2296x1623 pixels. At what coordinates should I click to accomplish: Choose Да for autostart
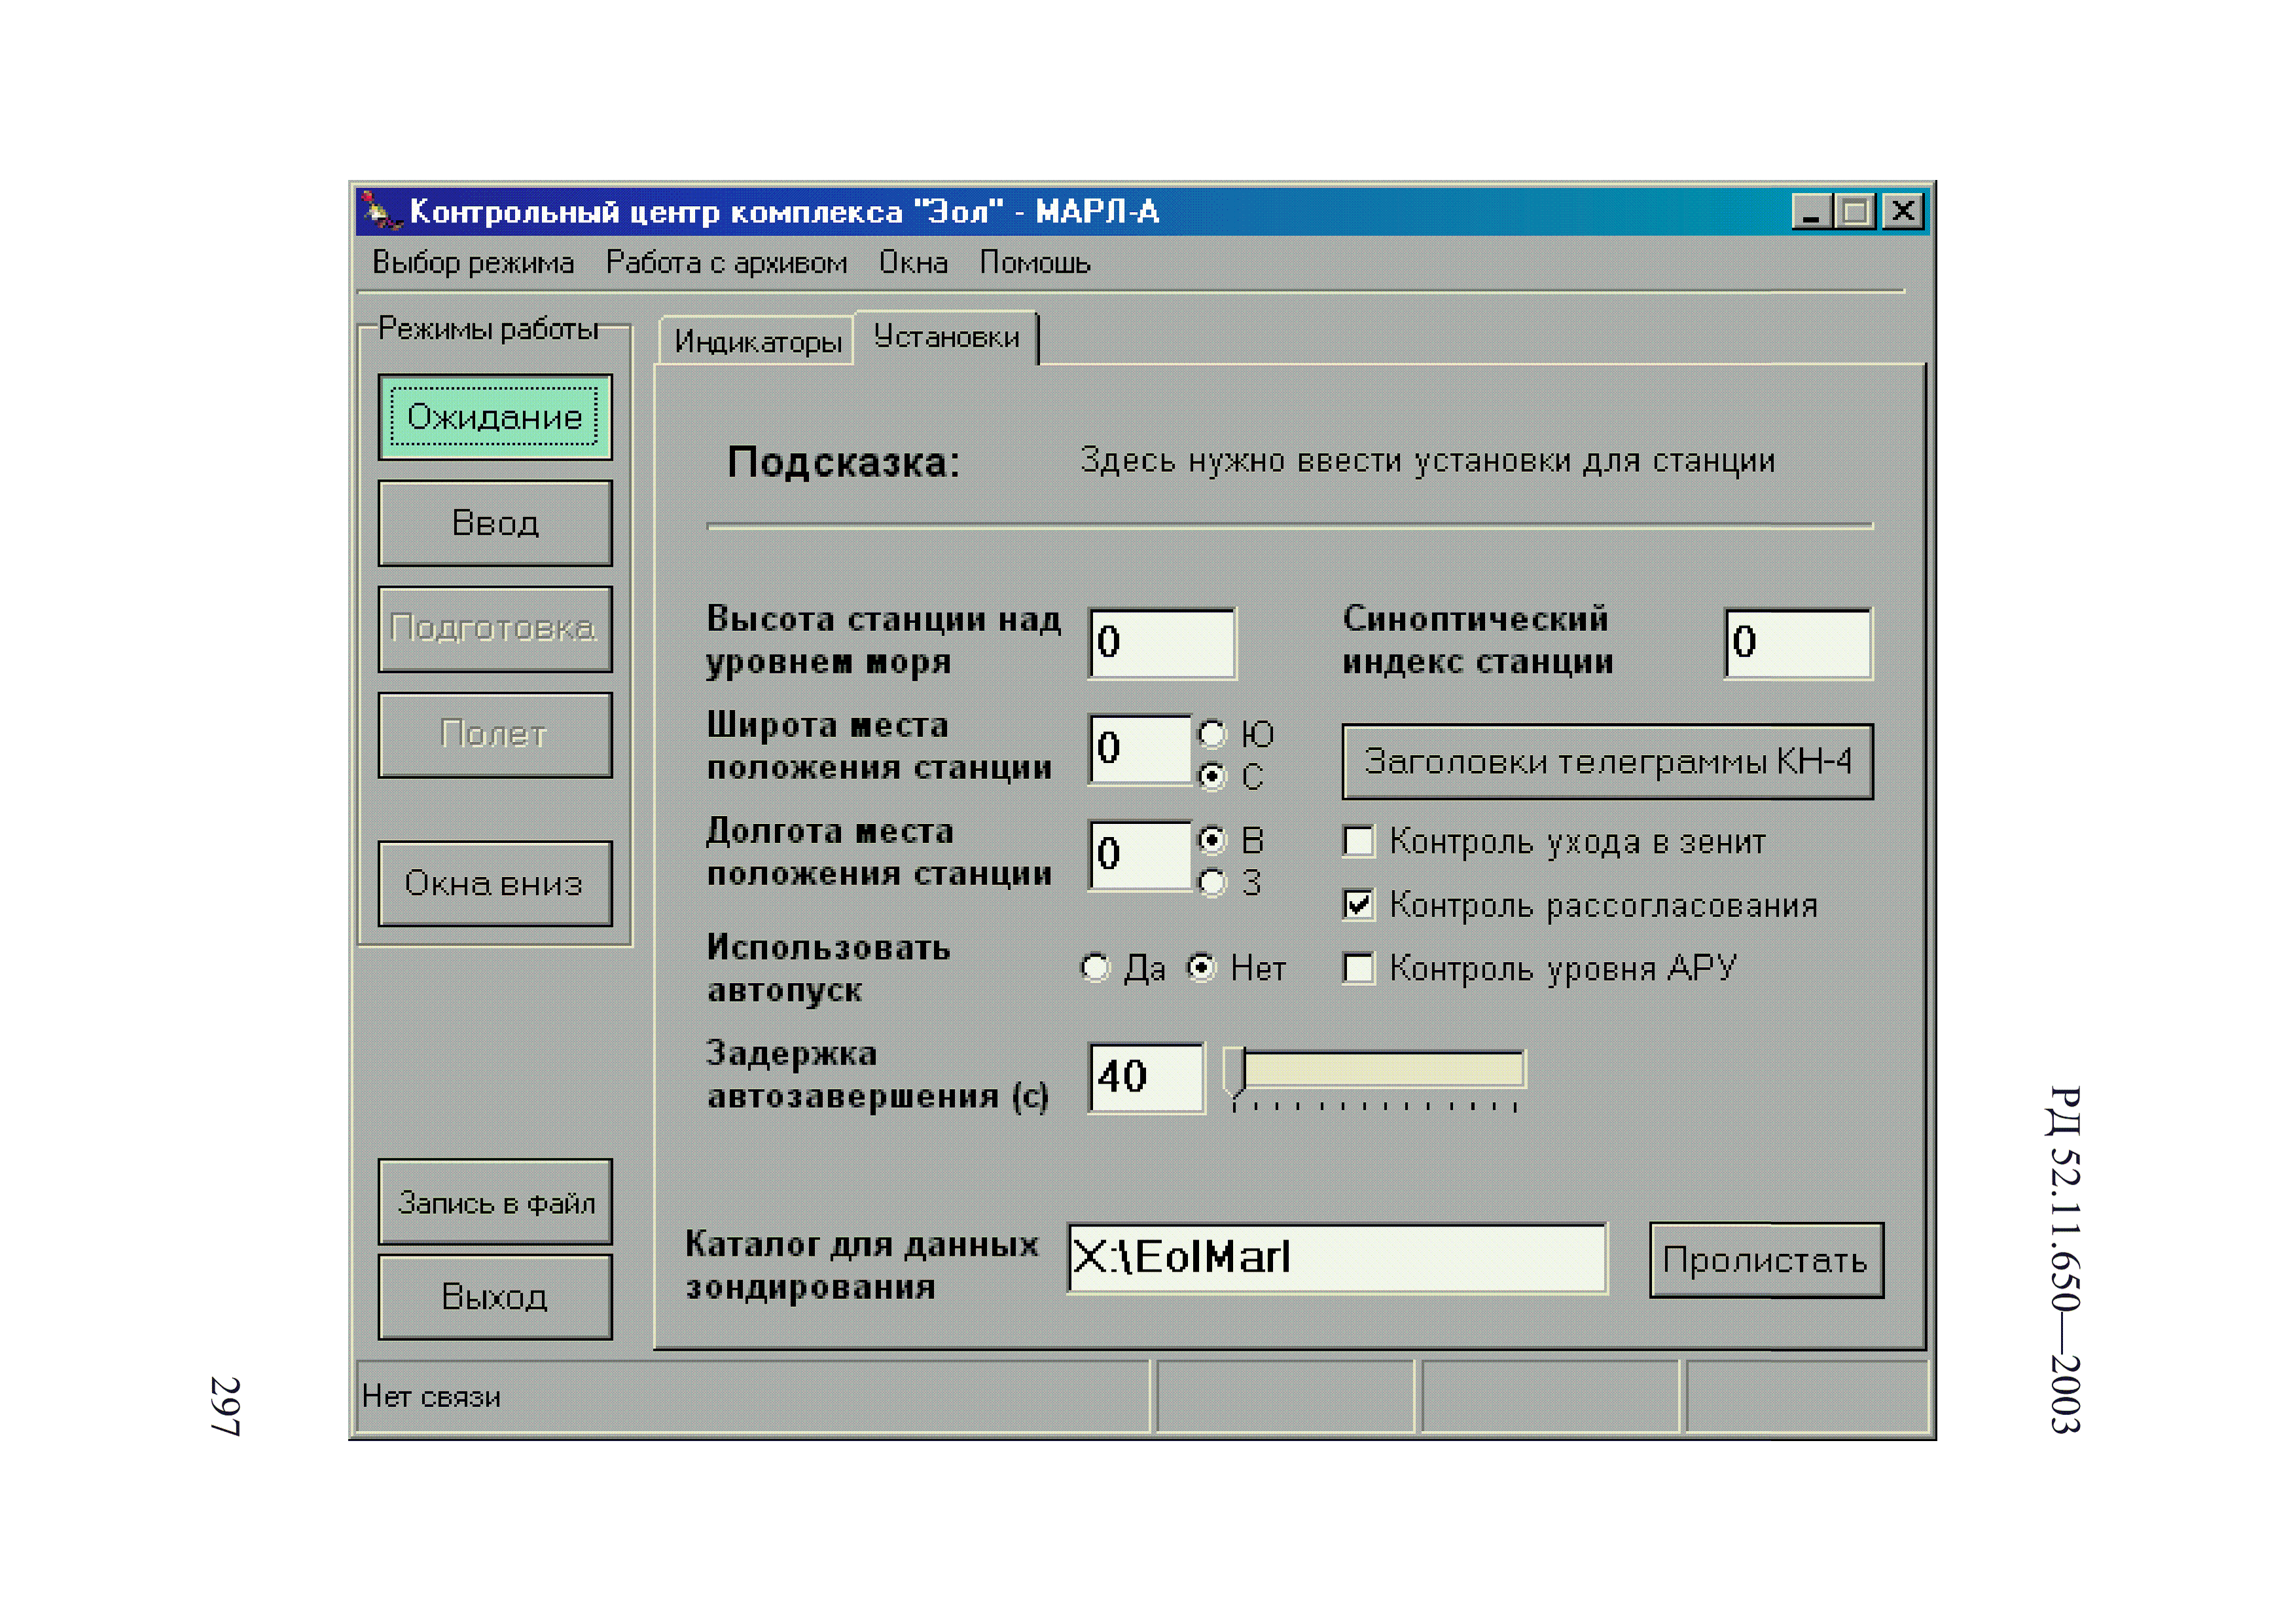(1096, 967)
